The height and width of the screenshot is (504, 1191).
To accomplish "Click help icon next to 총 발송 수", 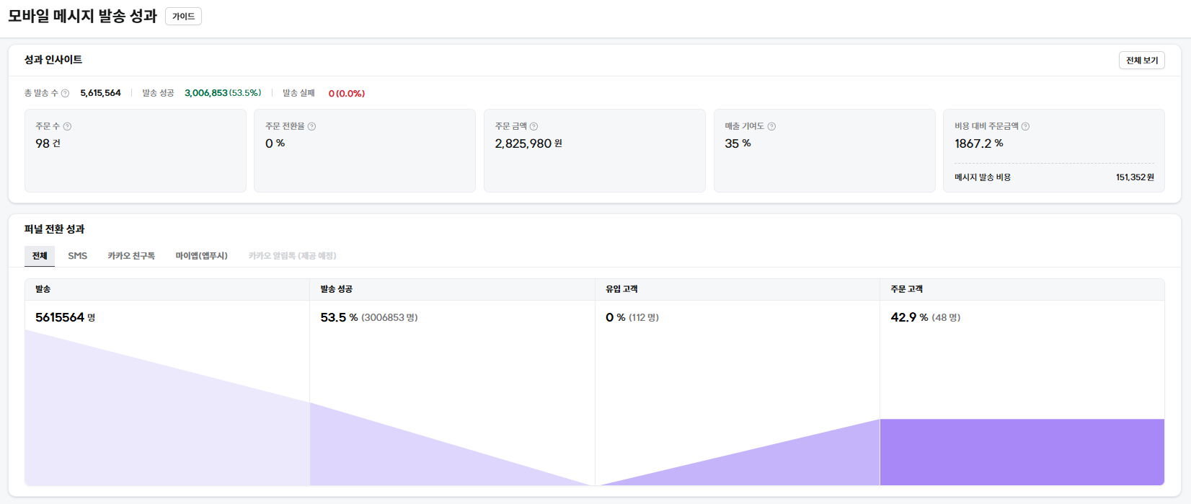I will (x=65, y=94).
